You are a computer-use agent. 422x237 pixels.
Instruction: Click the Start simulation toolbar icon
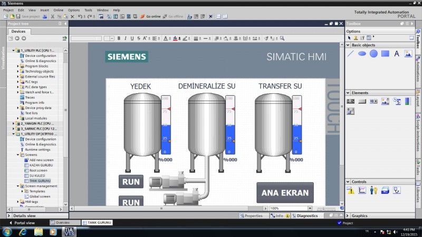[x=129, y=16]
